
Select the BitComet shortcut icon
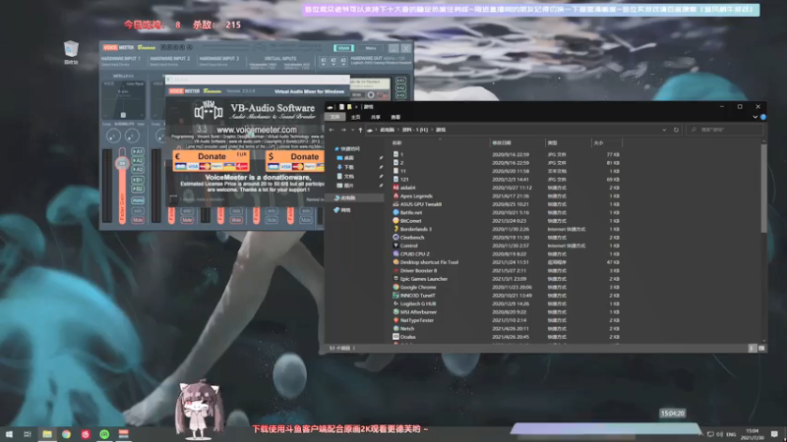pyautogui.click(x=395, y=220)
